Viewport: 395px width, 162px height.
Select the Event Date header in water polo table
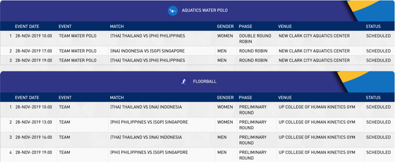(27, 26)
